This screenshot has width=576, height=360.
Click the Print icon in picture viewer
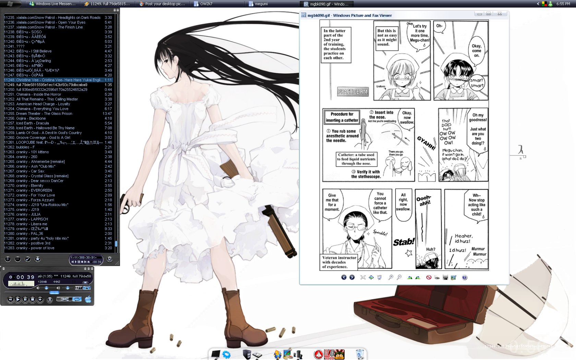437,277
